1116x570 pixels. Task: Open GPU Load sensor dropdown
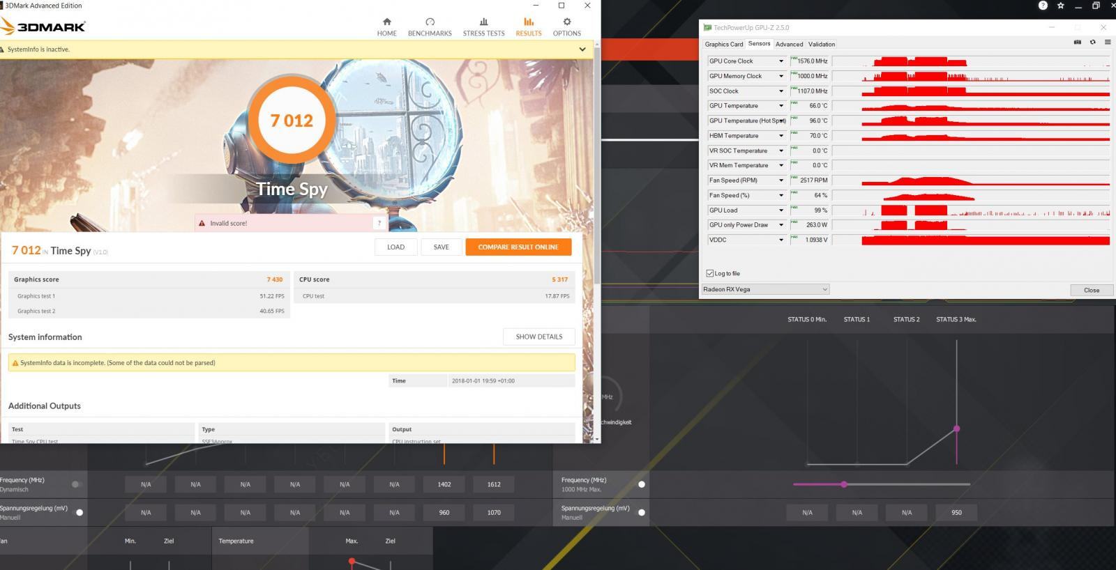(781, 210)
